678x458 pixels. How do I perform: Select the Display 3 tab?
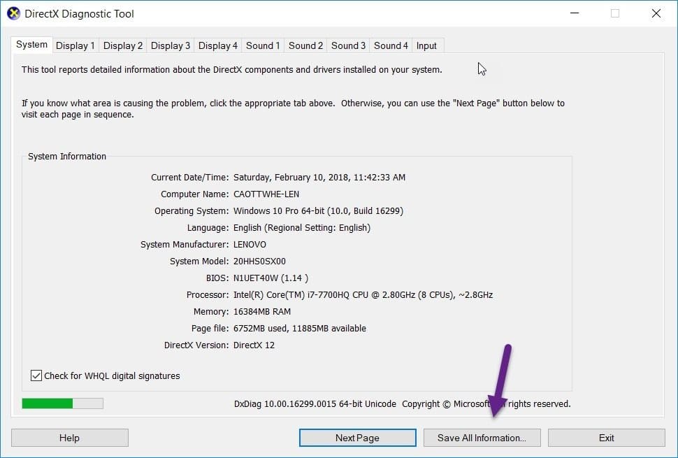(x=171, y=46)
